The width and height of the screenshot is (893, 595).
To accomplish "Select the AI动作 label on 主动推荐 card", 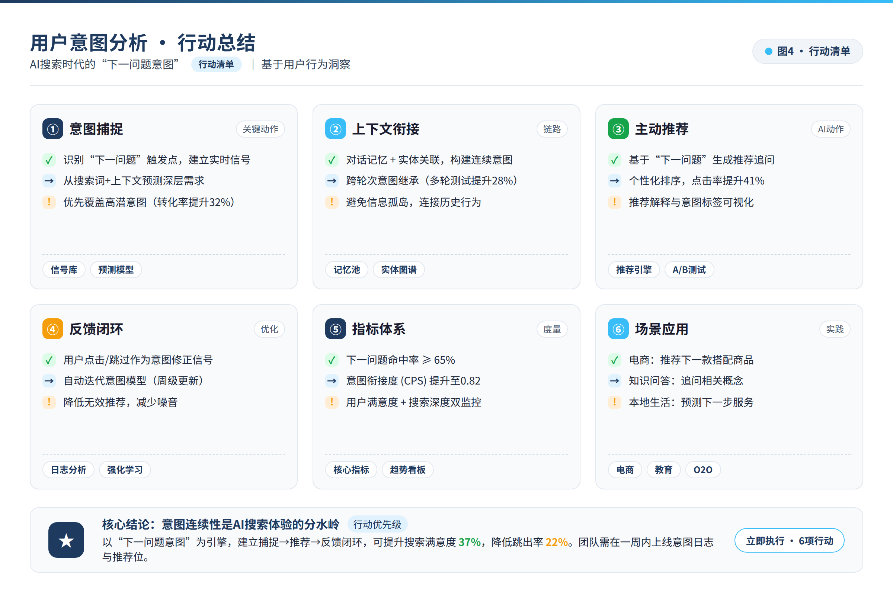I will (x=831, y=129).
